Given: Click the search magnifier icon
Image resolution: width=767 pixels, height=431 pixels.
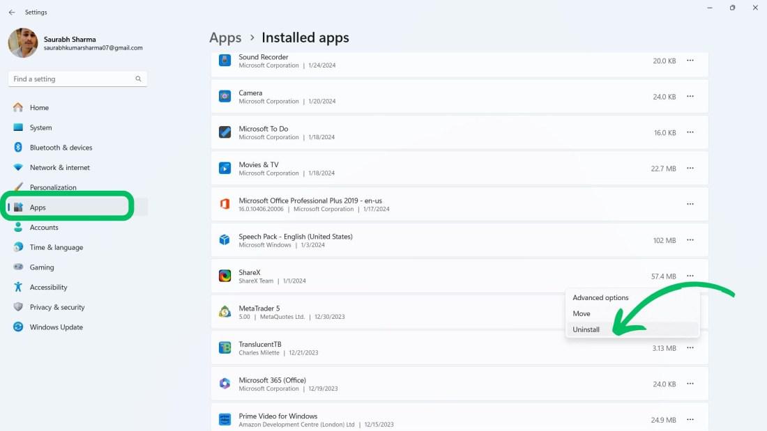Looking at the screenshot, I should click(139, 79).
